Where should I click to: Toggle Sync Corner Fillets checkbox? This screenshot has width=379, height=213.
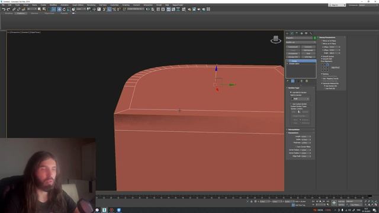[x=296, y=147]
